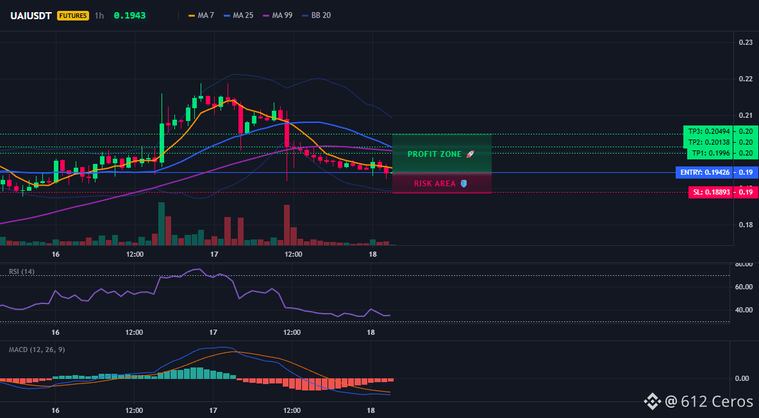Open the RSI (14) indicator label
The height and width of the screenshot is (418, 759).
[22, 271]
